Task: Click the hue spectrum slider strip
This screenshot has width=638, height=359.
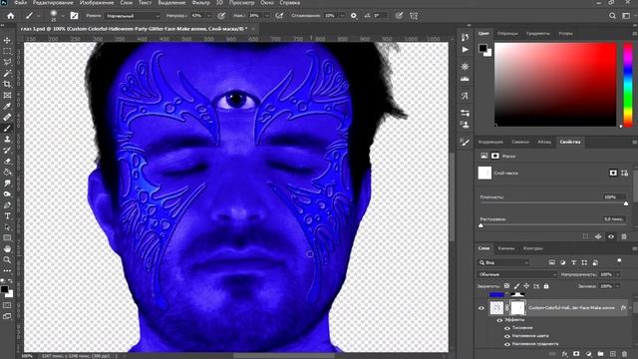Action: coord(628,85)
